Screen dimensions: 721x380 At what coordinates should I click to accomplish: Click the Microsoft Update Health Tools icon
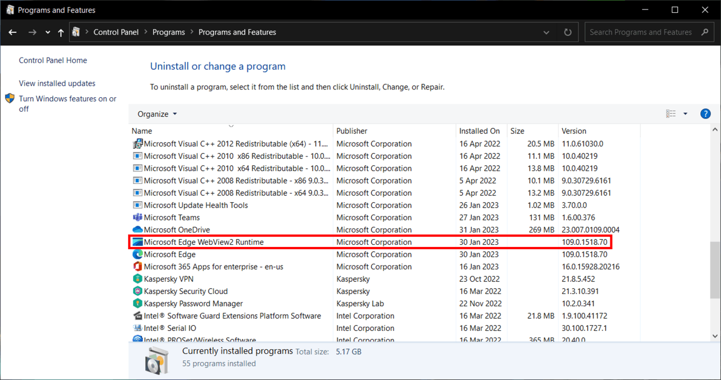(137, 205)
